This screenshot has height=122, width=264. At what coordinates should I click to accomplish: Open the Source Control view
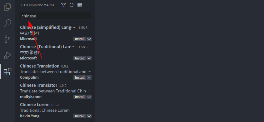[7, 39]
